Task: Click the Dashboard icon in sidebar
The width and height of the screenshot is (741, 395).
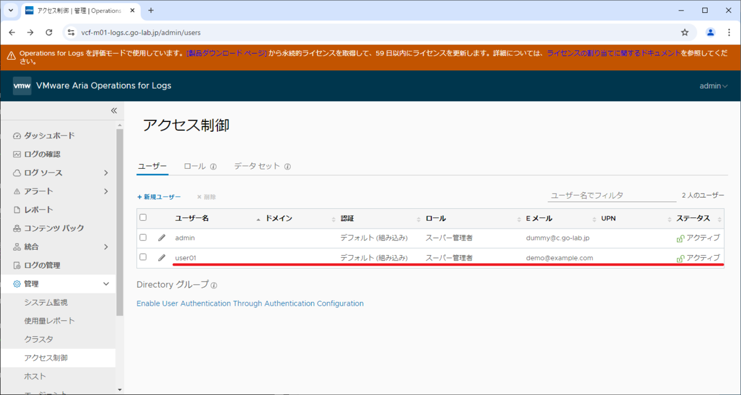Action: point(17,136)
